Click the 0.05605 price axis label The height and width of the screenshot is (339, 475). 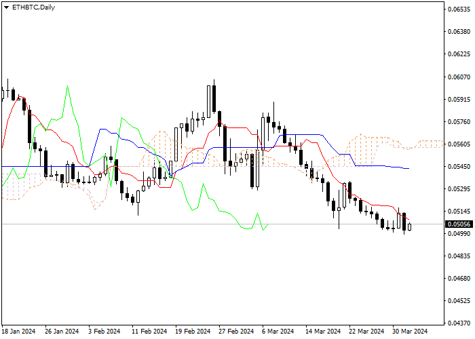click(459, 144)
